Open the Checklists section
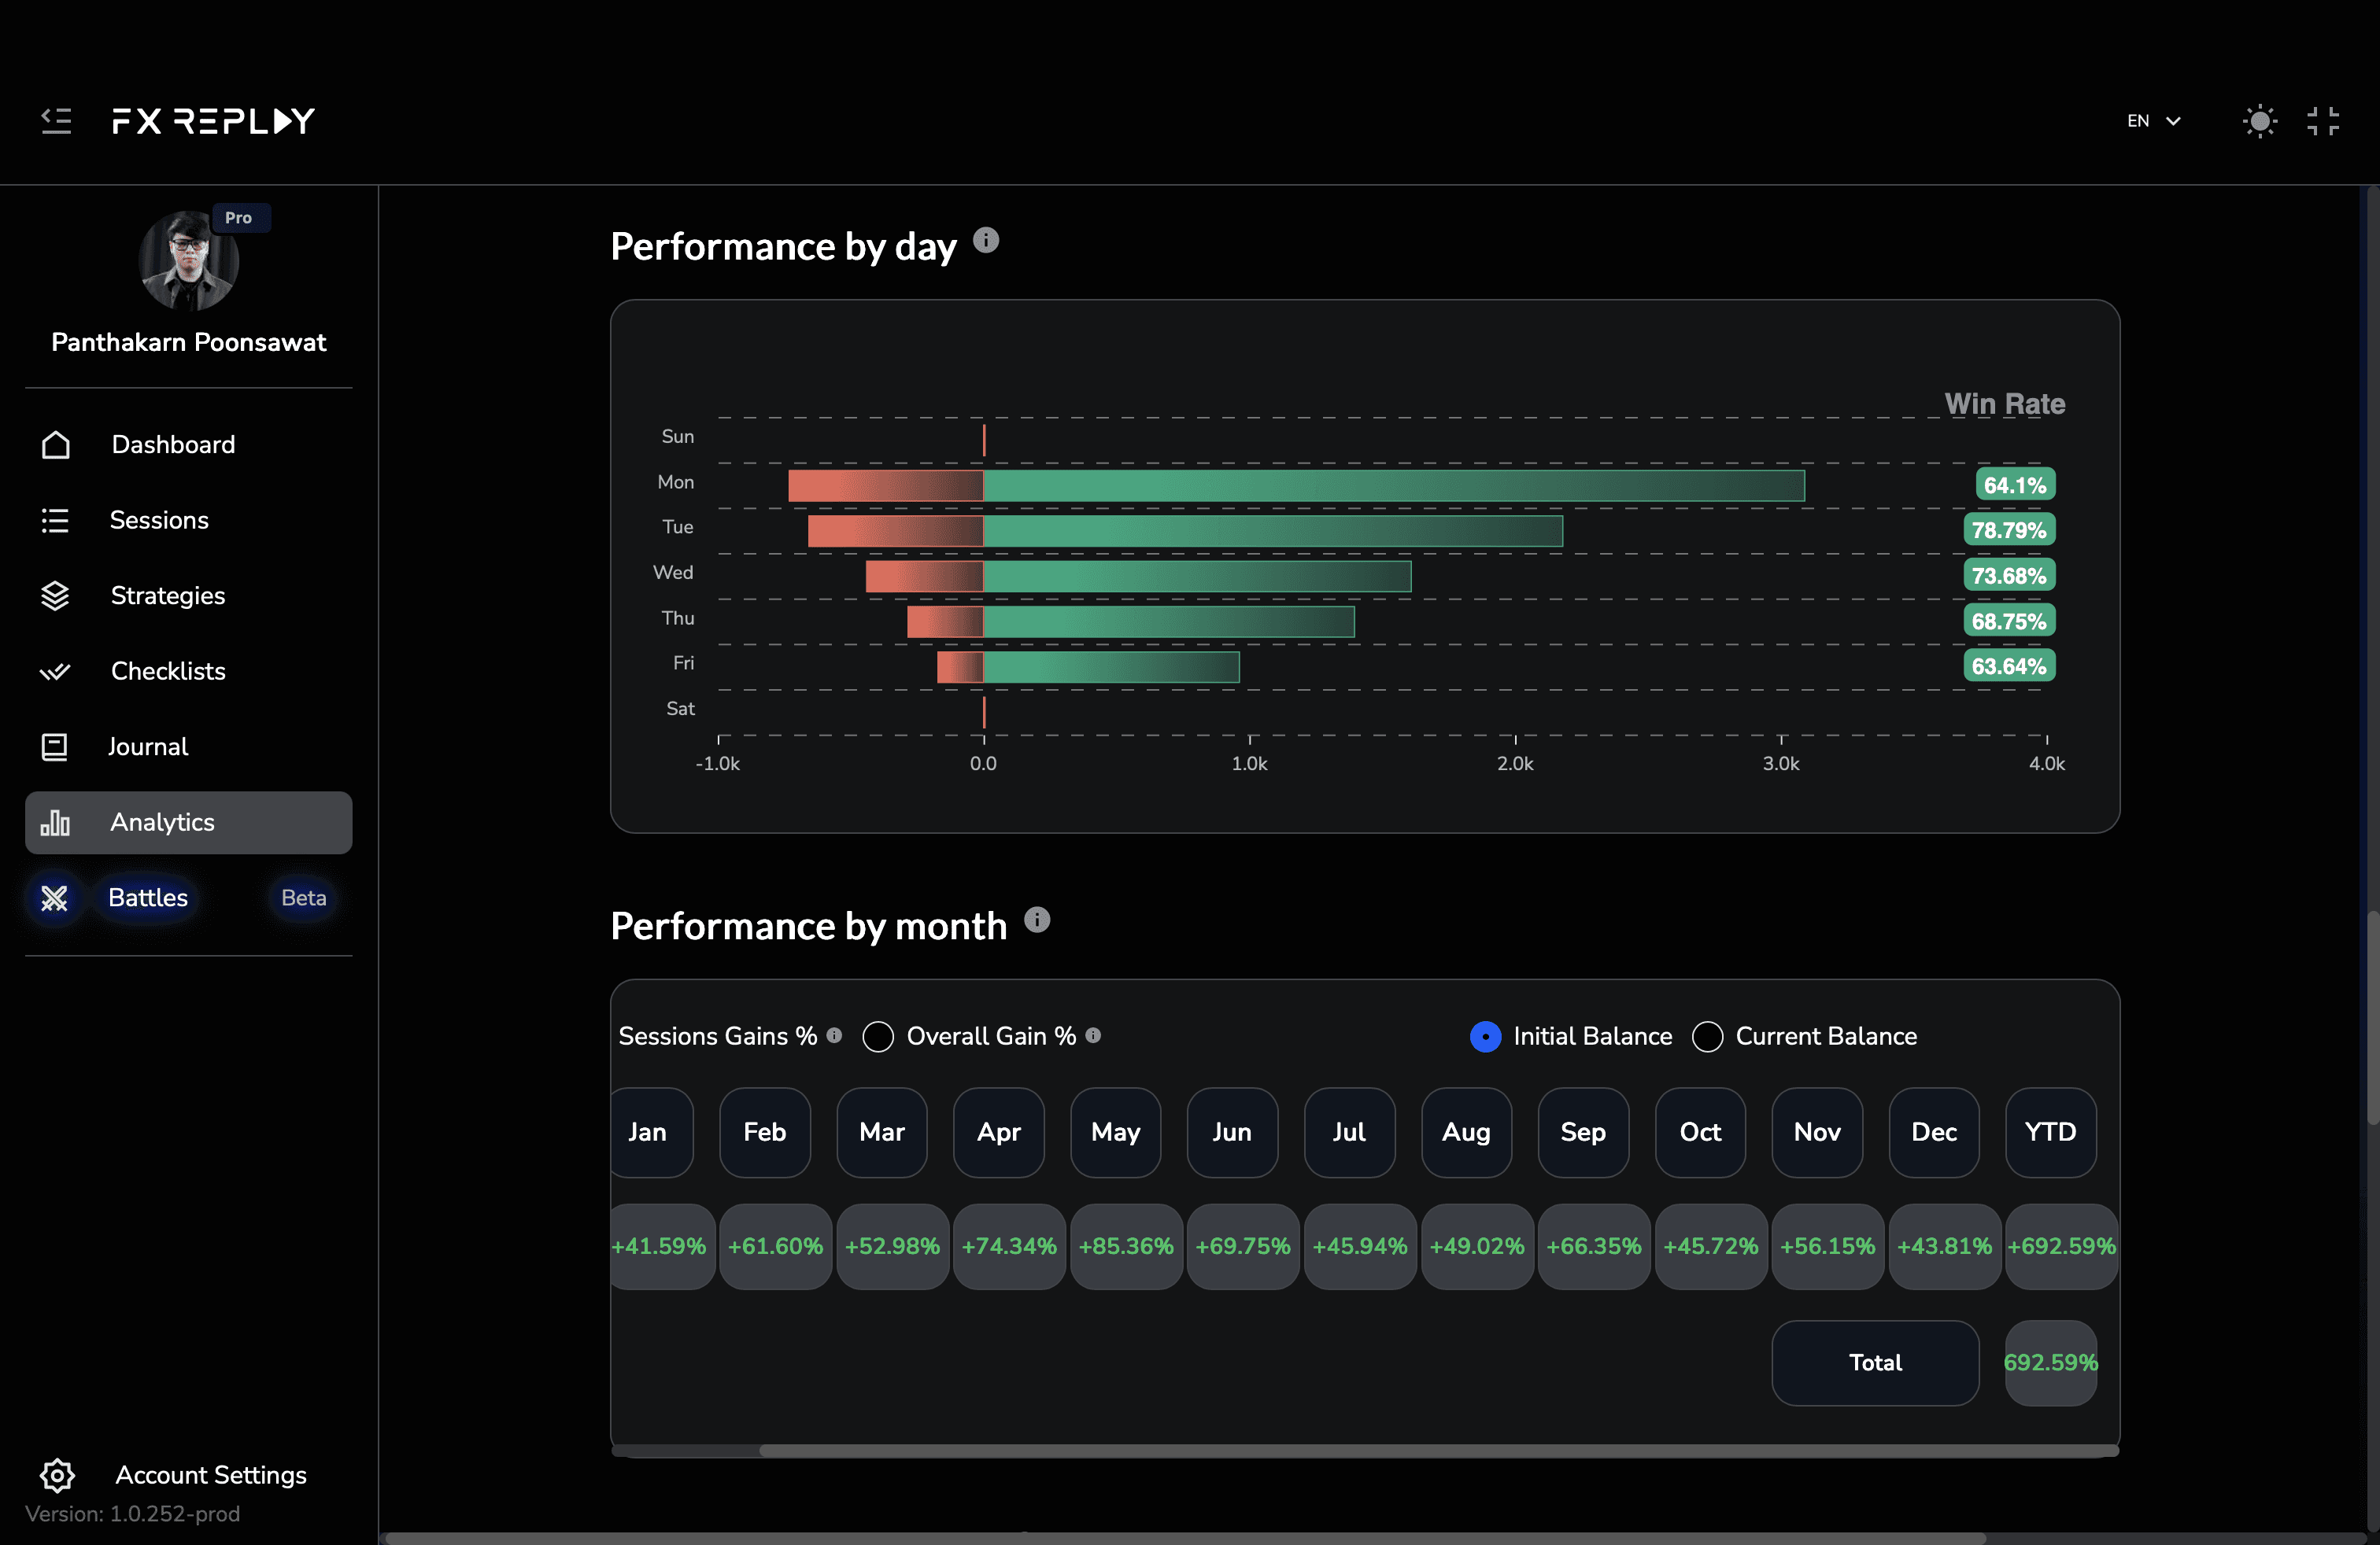The height and width of the screenshot is (1545, 2380). pos(167,670)
